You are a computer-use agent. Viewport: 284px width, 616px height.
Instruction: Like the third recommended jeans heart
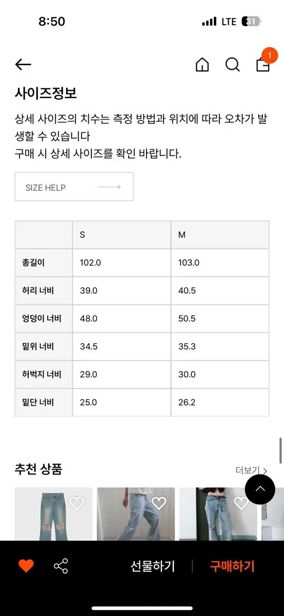tap(241, 503)
